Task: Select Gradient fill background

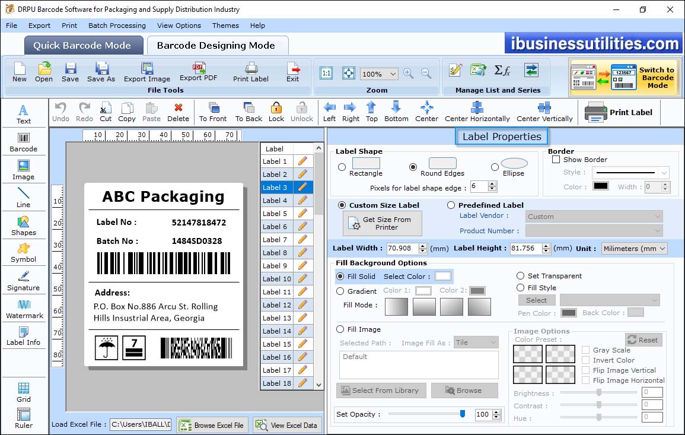Action: click(x=340, y=291)
